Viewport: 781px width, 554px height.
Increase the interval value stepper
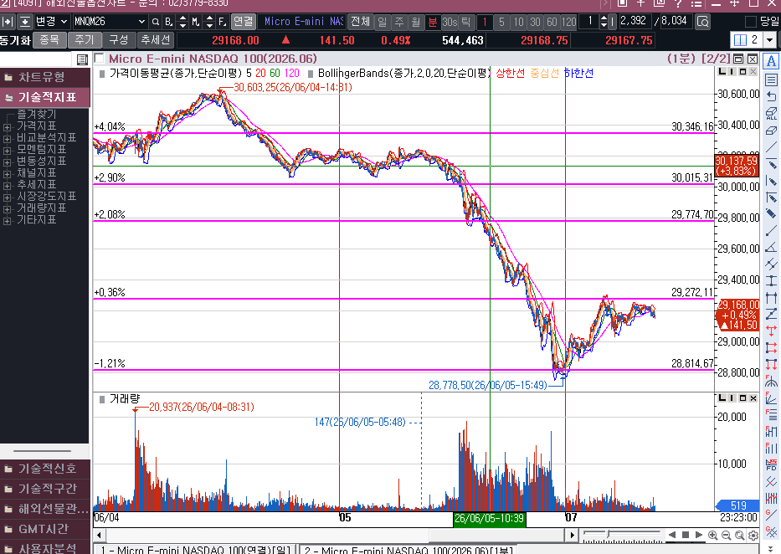point(604,18)
